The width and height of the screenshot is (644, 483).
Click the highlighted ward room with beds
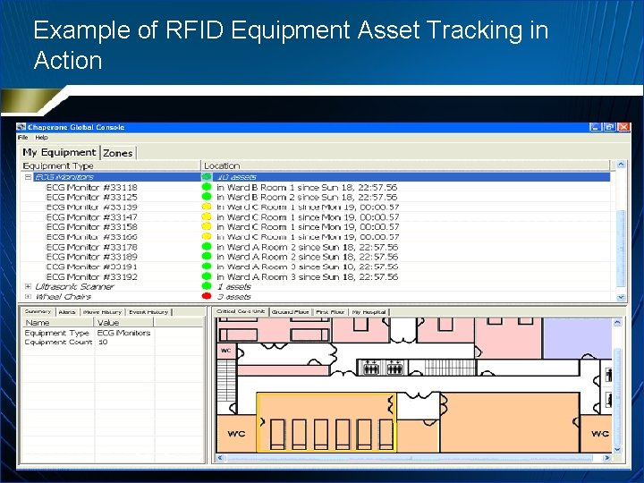(x=326, y=422)
